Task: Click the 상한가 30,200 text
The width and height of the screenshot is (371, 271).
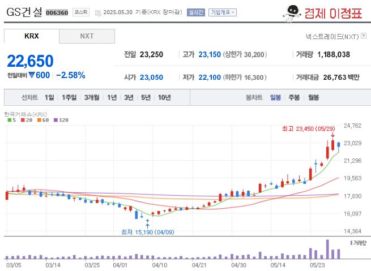Action: (245, 54)
